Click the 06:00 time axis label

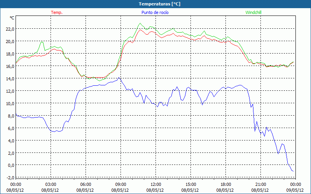(x=86, y=185)
